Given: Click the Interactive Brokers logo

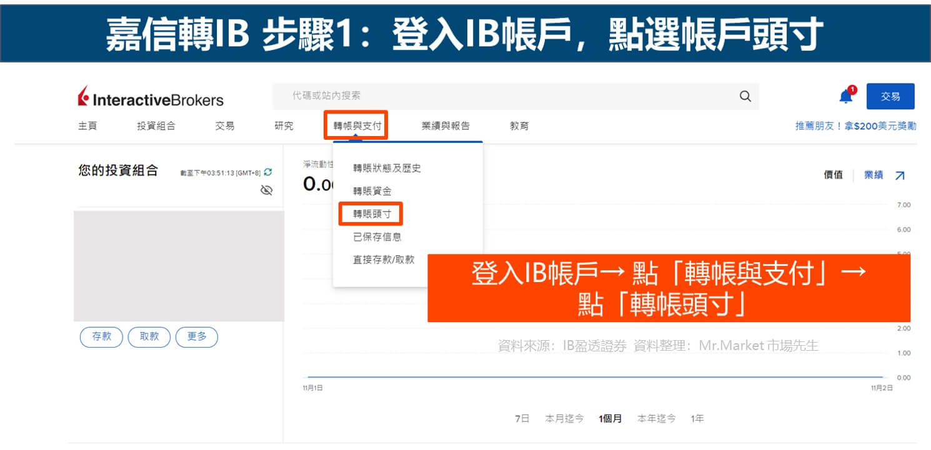Looking at the screenshot, I should (151, 98).
